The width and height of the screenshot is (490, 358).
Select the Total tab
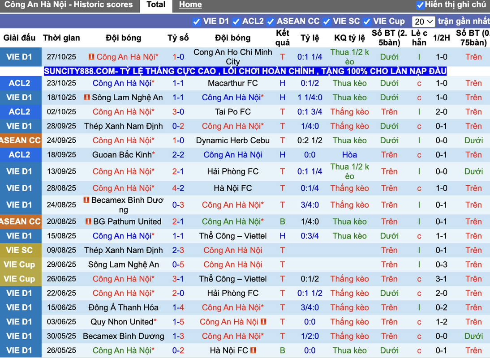[156, 4]
